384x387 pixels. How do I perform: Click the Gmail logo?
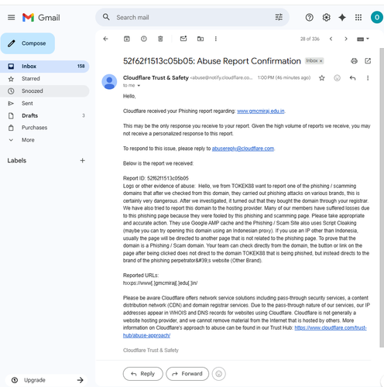(x=41, y=18)
